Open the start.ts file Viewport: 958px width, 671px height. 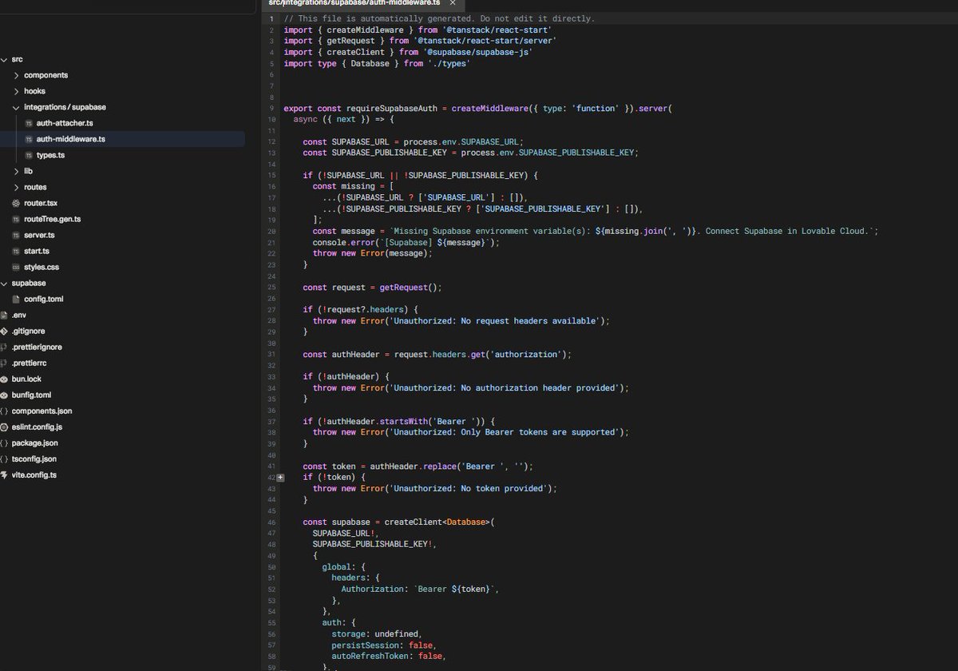click(x=36, y=252)
